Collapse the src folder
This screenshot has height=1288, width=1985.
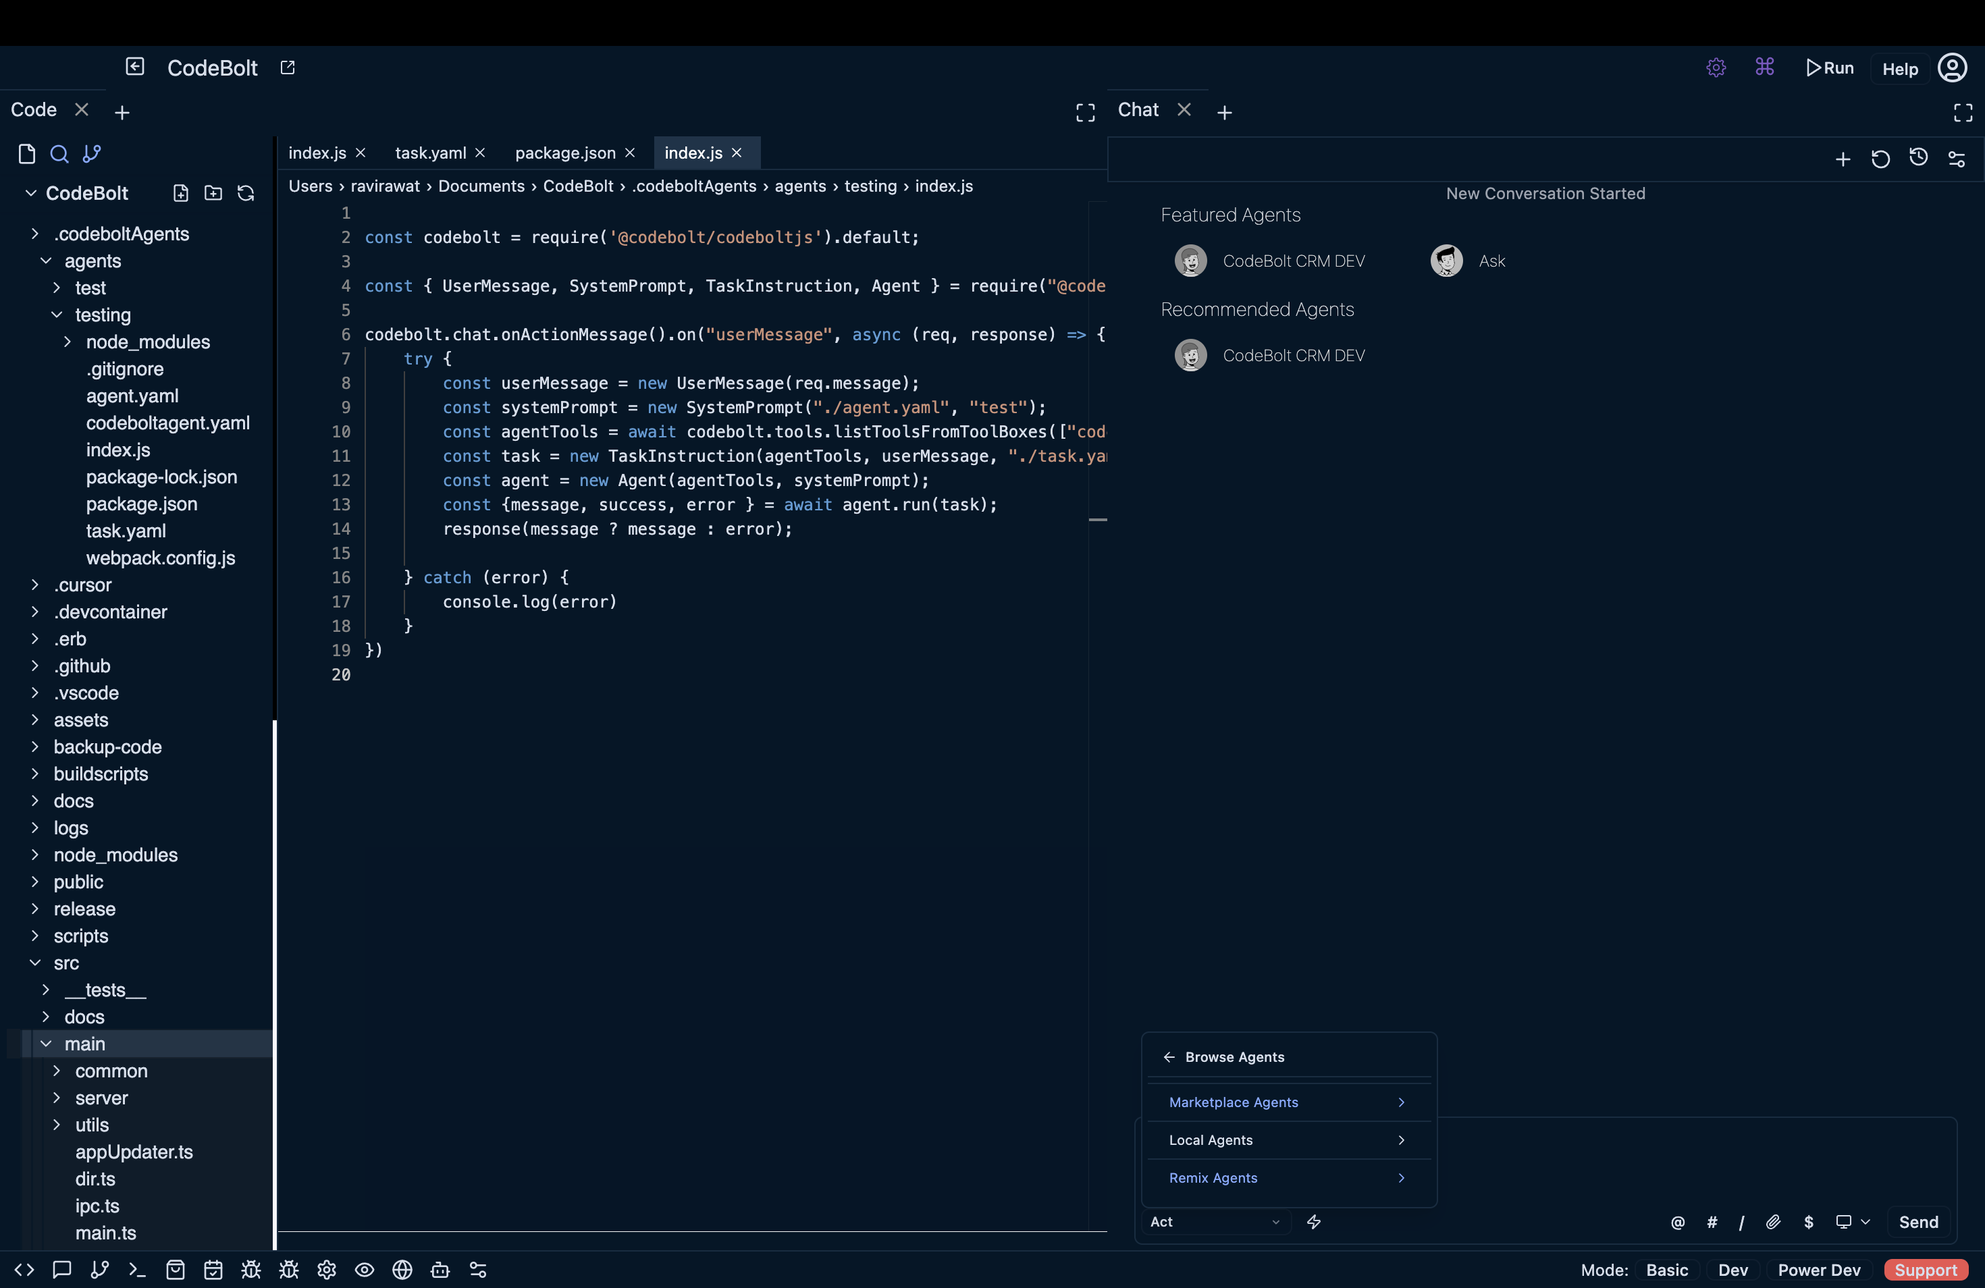[35, 963]
